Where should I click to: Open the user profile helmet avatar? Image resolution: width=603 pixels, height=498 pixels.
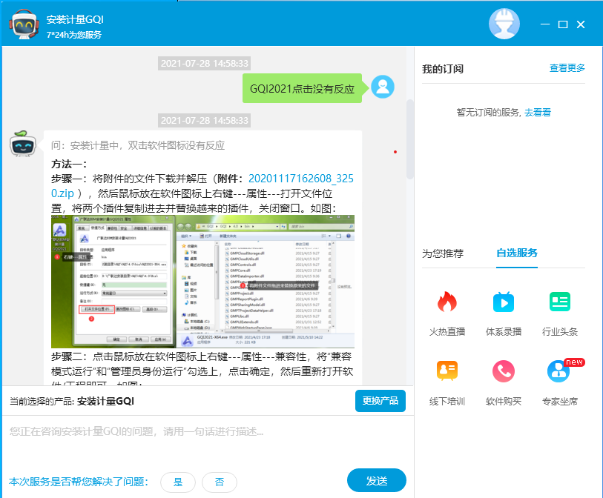(504, 24)
